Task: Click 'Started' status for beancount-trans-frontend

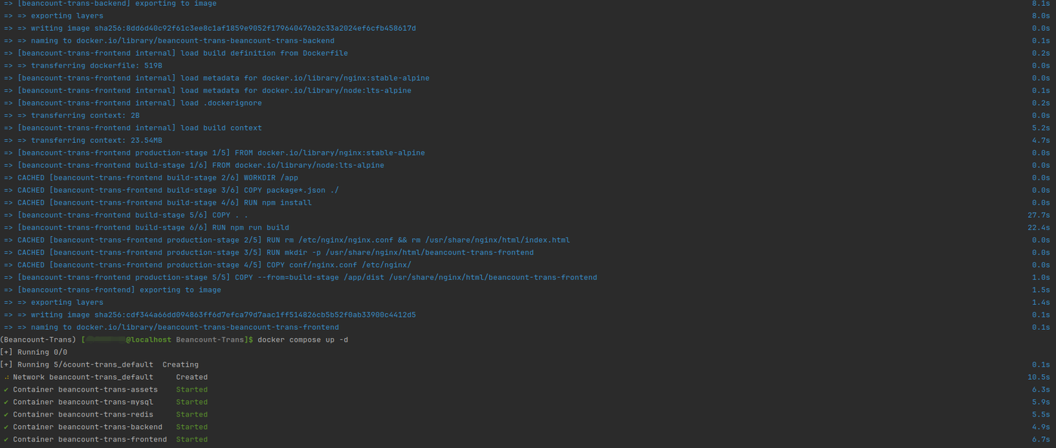Action: click(191, 439)
